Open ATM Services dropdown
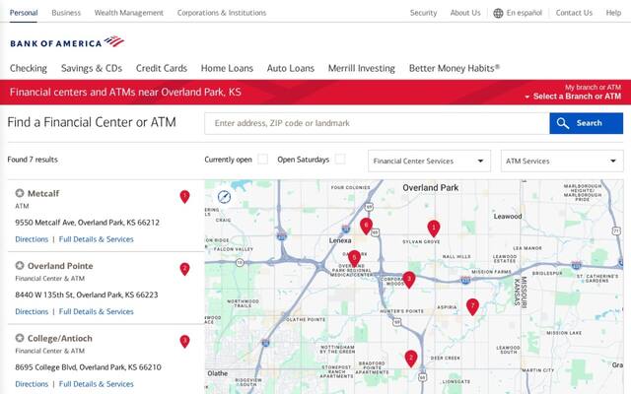631x394 pixels. pyautogui.click(x=562, y=161)
